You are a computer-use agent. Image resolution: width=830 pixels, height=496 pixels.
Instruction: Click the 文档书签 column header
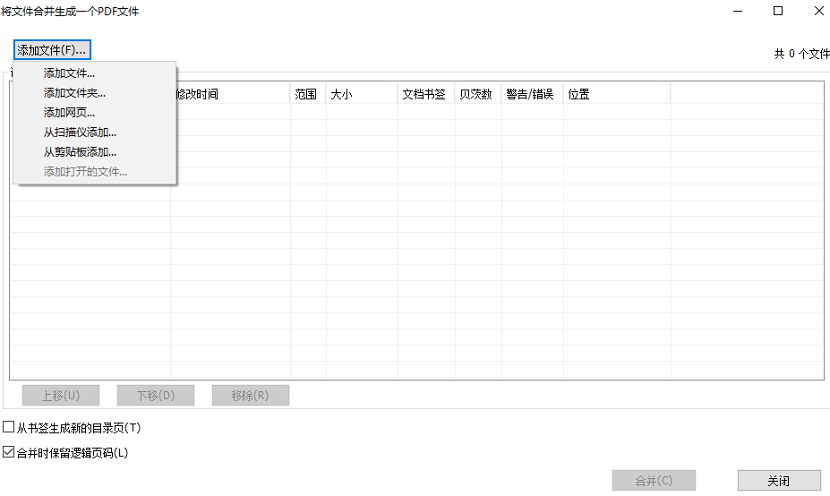coord(424,94)
